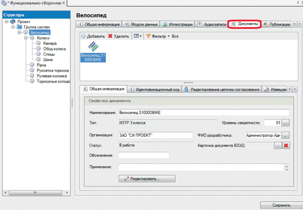The height and width of the screenshot is (210, 303).
Task: Click the Примечание text field
Action: (201, 168)
